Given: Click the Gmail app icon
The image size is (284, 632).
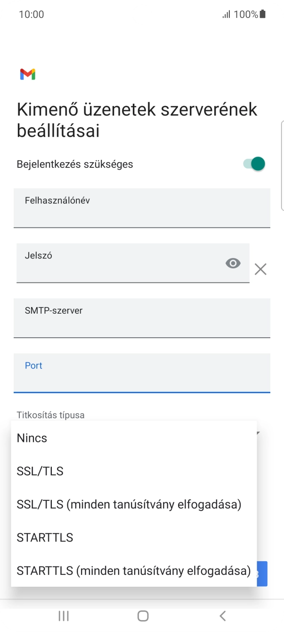Looking at the screenshot, I should click(29, 74).
